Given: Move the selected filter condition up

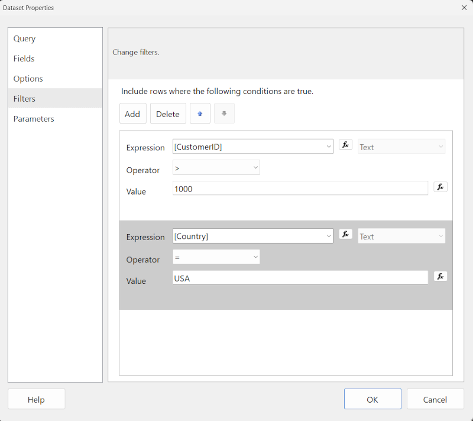Looking at the screenshot, I should click(x=200, y=113).
